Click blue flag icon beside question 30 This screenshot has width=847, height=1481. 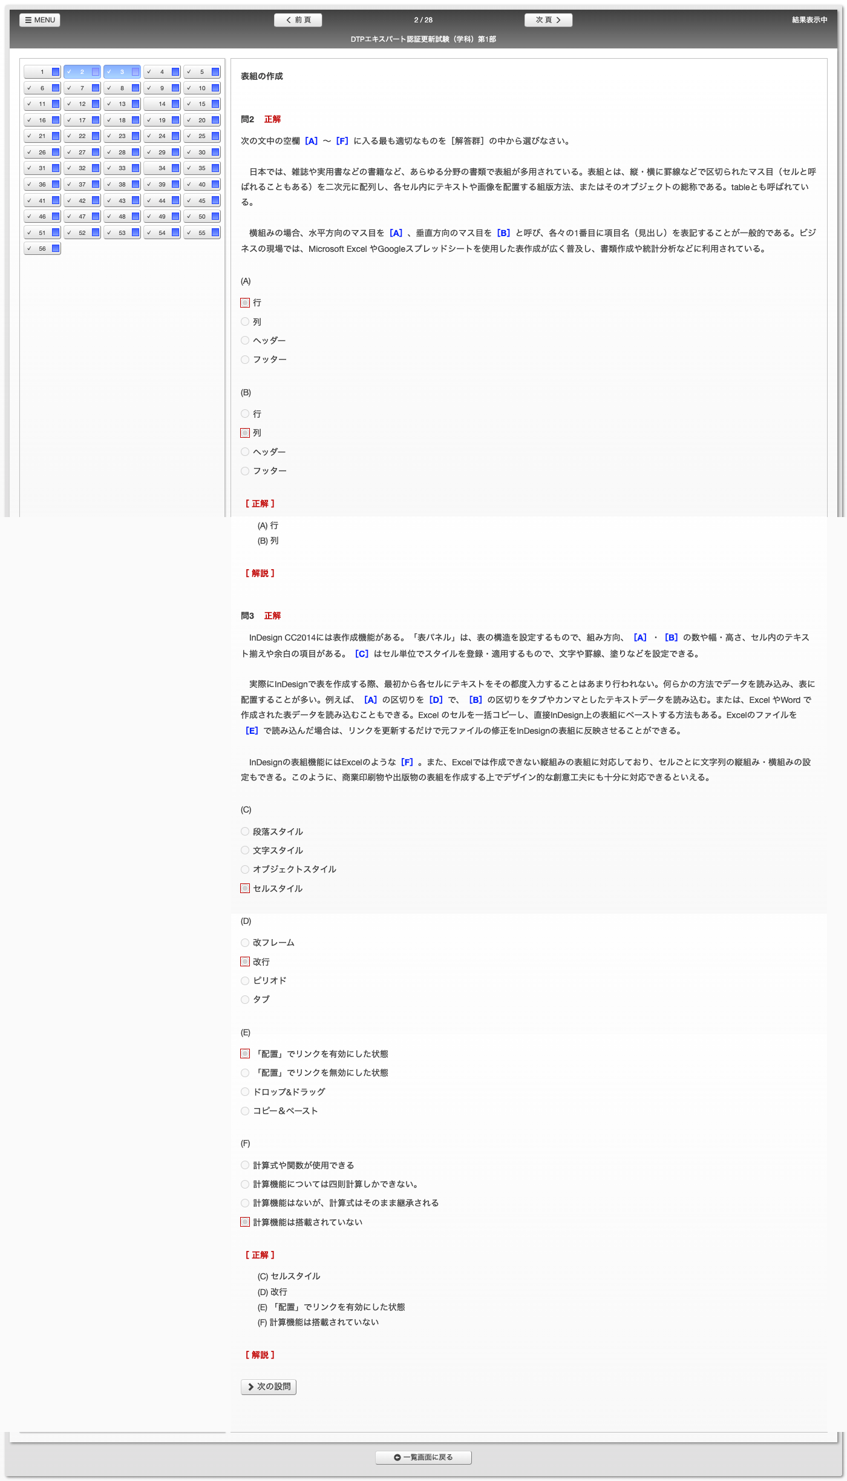click(x=215, y=152)
